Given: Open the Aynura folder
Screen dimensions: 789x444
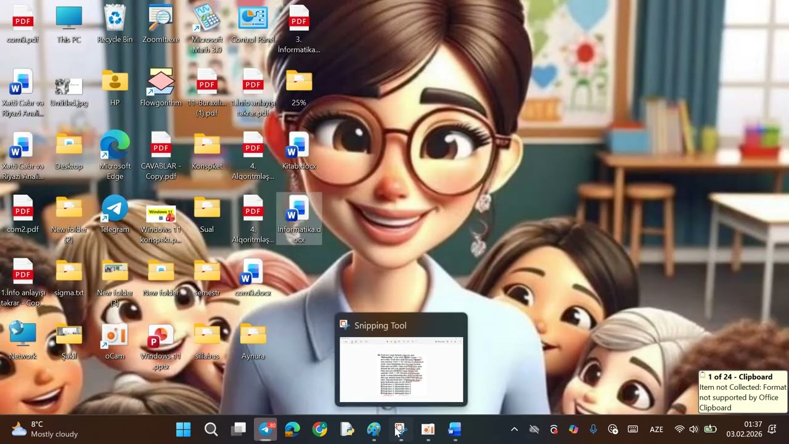Looking at the screenshot, I should [x=253, y=341].
